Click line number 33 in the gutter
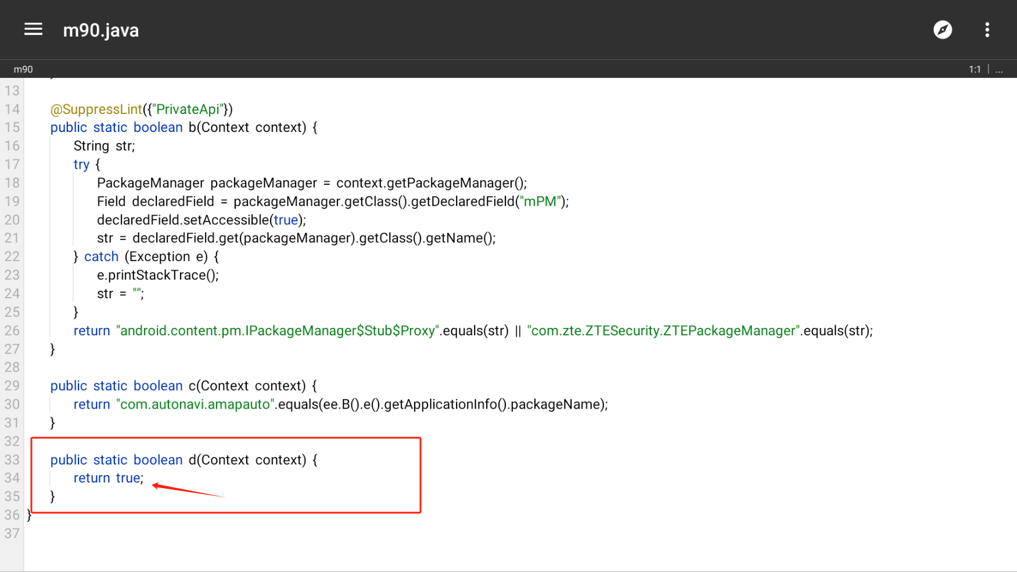 pyautogui.click(x=12, y=460)
